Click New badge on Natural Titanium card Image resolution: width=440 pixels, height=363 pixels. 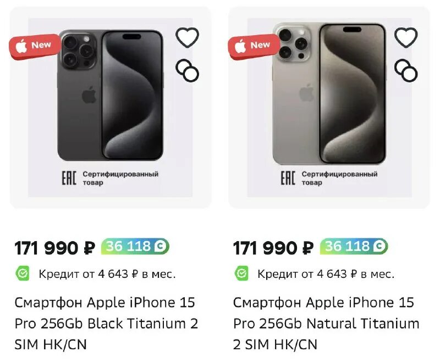click(252, 46)
